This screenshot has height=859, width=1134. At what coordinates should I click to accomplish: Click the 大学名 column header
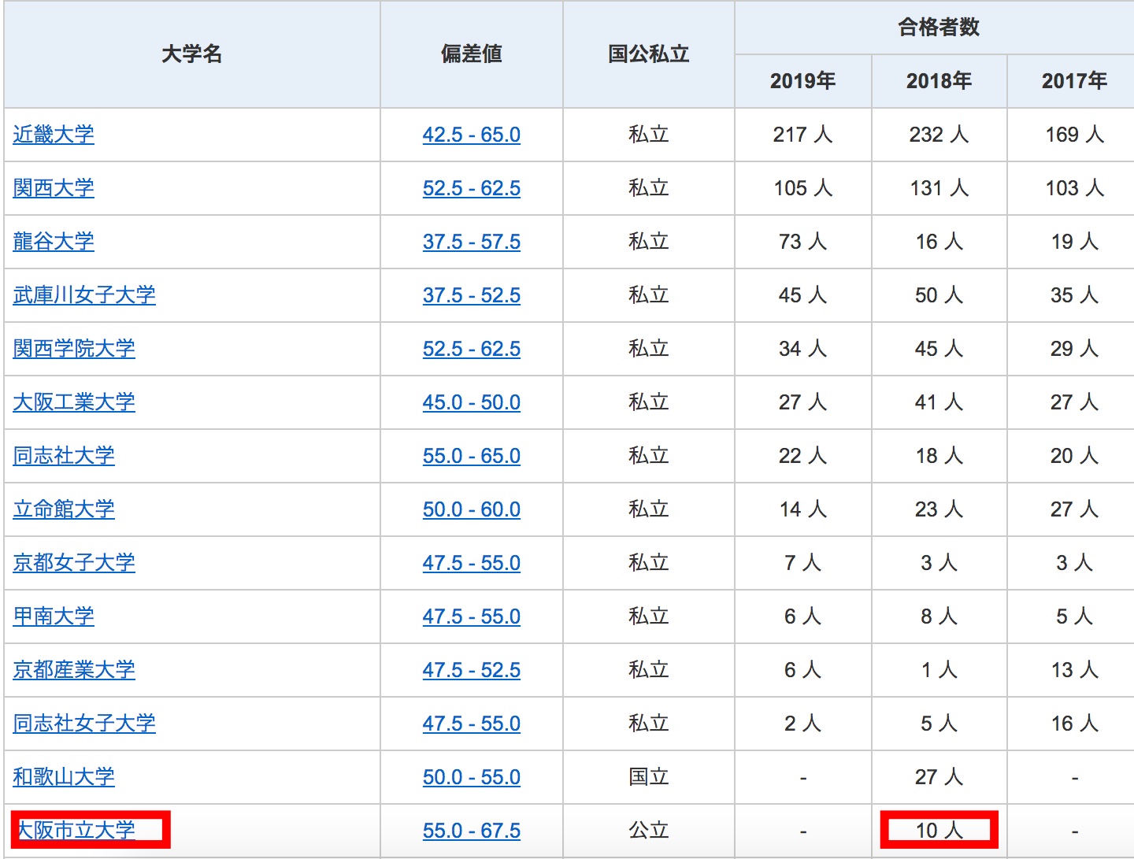192,54
